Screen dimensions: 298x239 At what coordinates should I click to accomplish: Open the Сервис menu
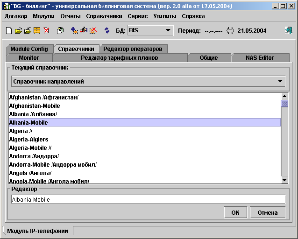pos(137,16)
